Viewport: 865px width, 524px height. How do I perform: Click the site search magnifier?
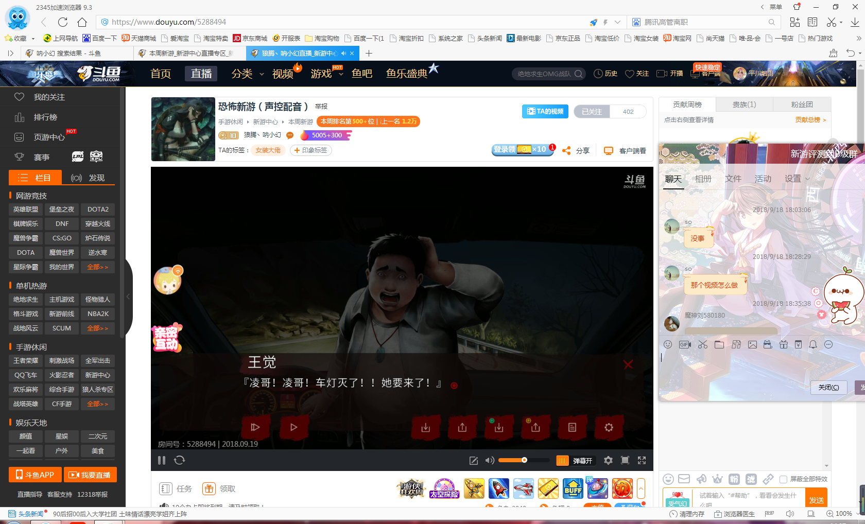tap(578, 74)
